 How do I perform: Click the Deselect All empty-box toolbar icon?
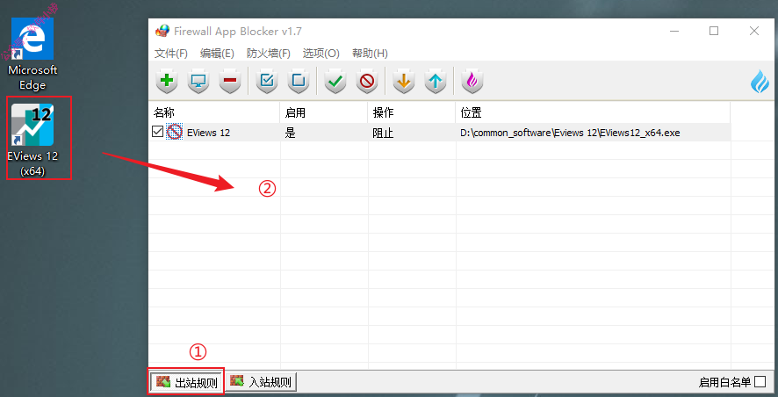tap(299, 81)
